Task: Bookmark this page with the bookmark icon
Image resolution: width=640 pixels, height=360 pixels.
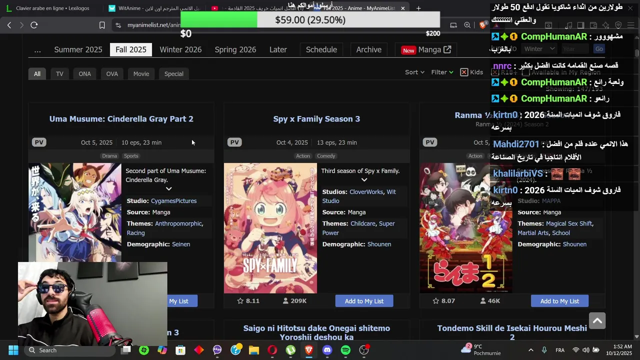Action: coord(102,25)
